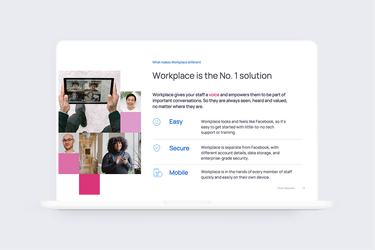Click the Easy heading label
Image resolution: width=375 pixels, height=250 pixels.
[x=176, y=122]
